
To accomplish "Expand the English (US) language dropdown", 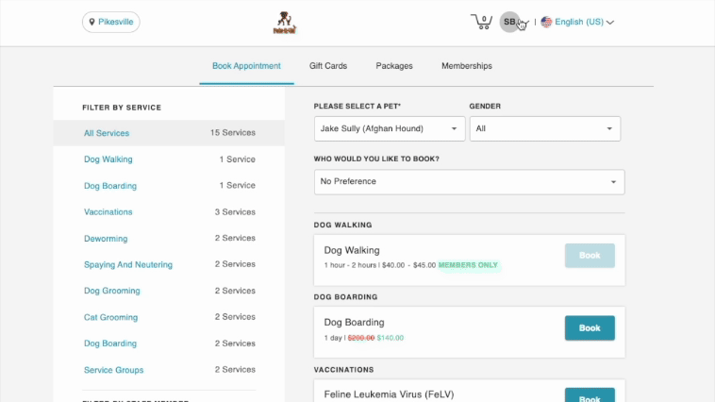I will tap(585, 22).
